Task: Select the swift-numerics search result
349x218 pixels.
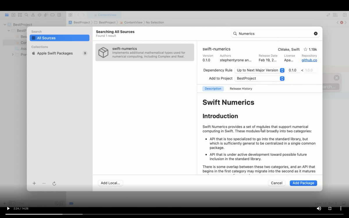Action: pos(145,52)
